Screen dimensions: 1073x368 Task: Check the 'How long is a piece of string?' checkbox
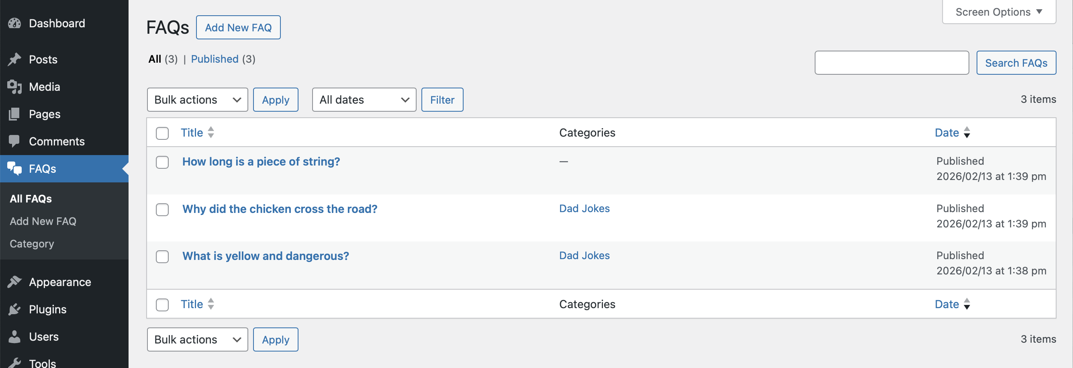pos(162,162)
